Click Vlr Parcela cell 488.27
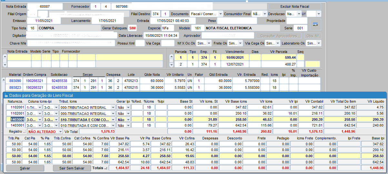Image resolution: width=388 pixels, height=174 pixels. tap(279, 64)
